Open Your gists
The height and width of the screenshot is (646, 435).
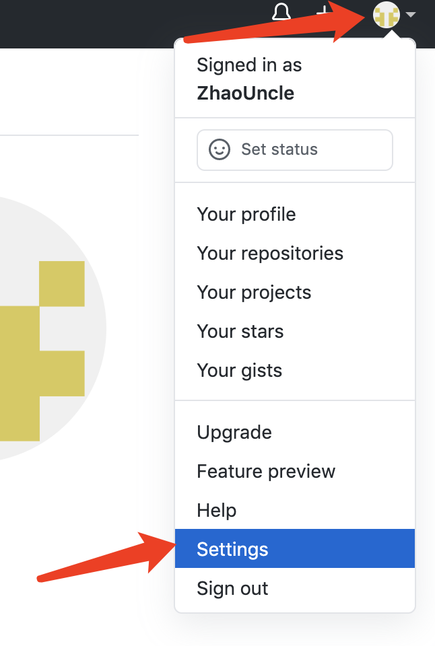(x=239, y=371)
